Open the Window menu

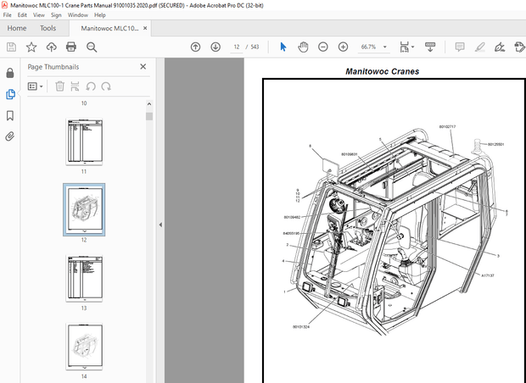pyautogui.click(x=78, y=15)
